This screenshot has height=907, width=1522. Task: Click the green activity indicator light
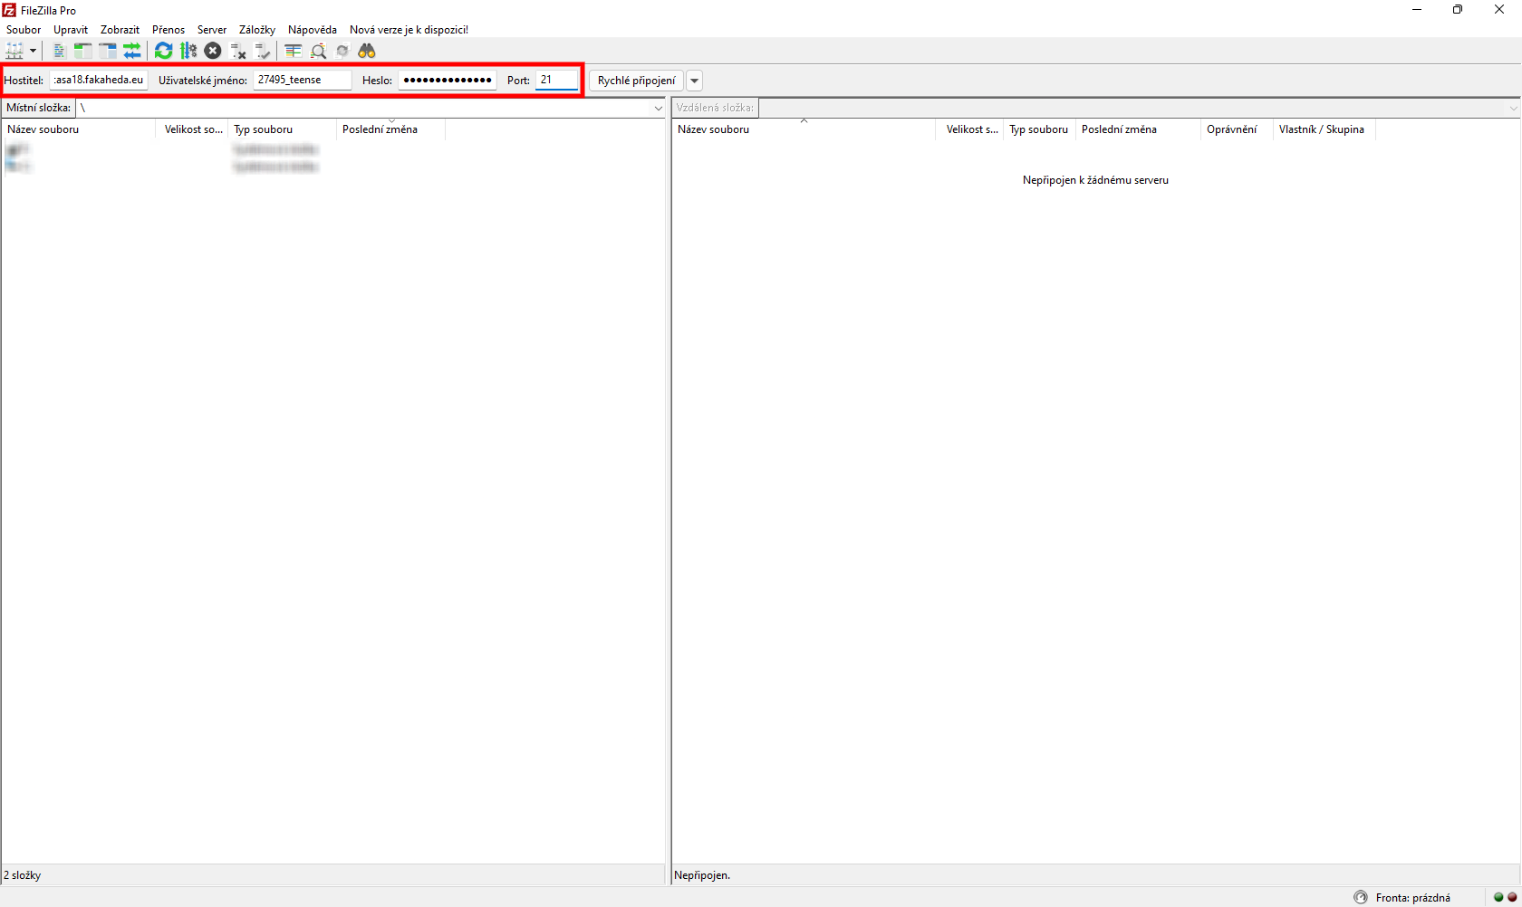[x=1498, y=897]
